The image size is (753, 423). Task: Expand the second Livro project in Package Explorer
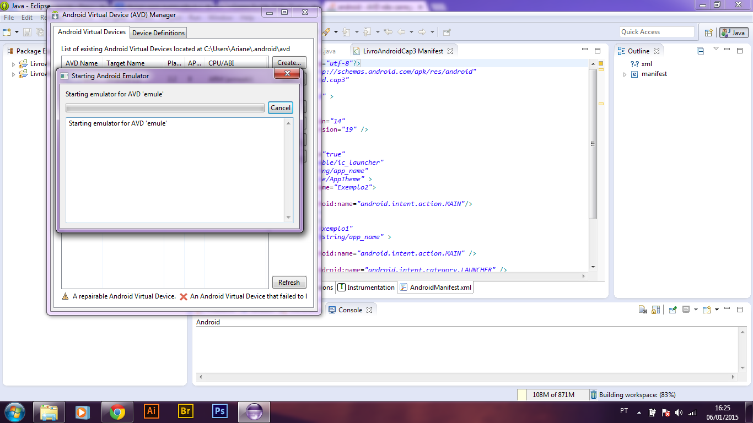[14, 74]
